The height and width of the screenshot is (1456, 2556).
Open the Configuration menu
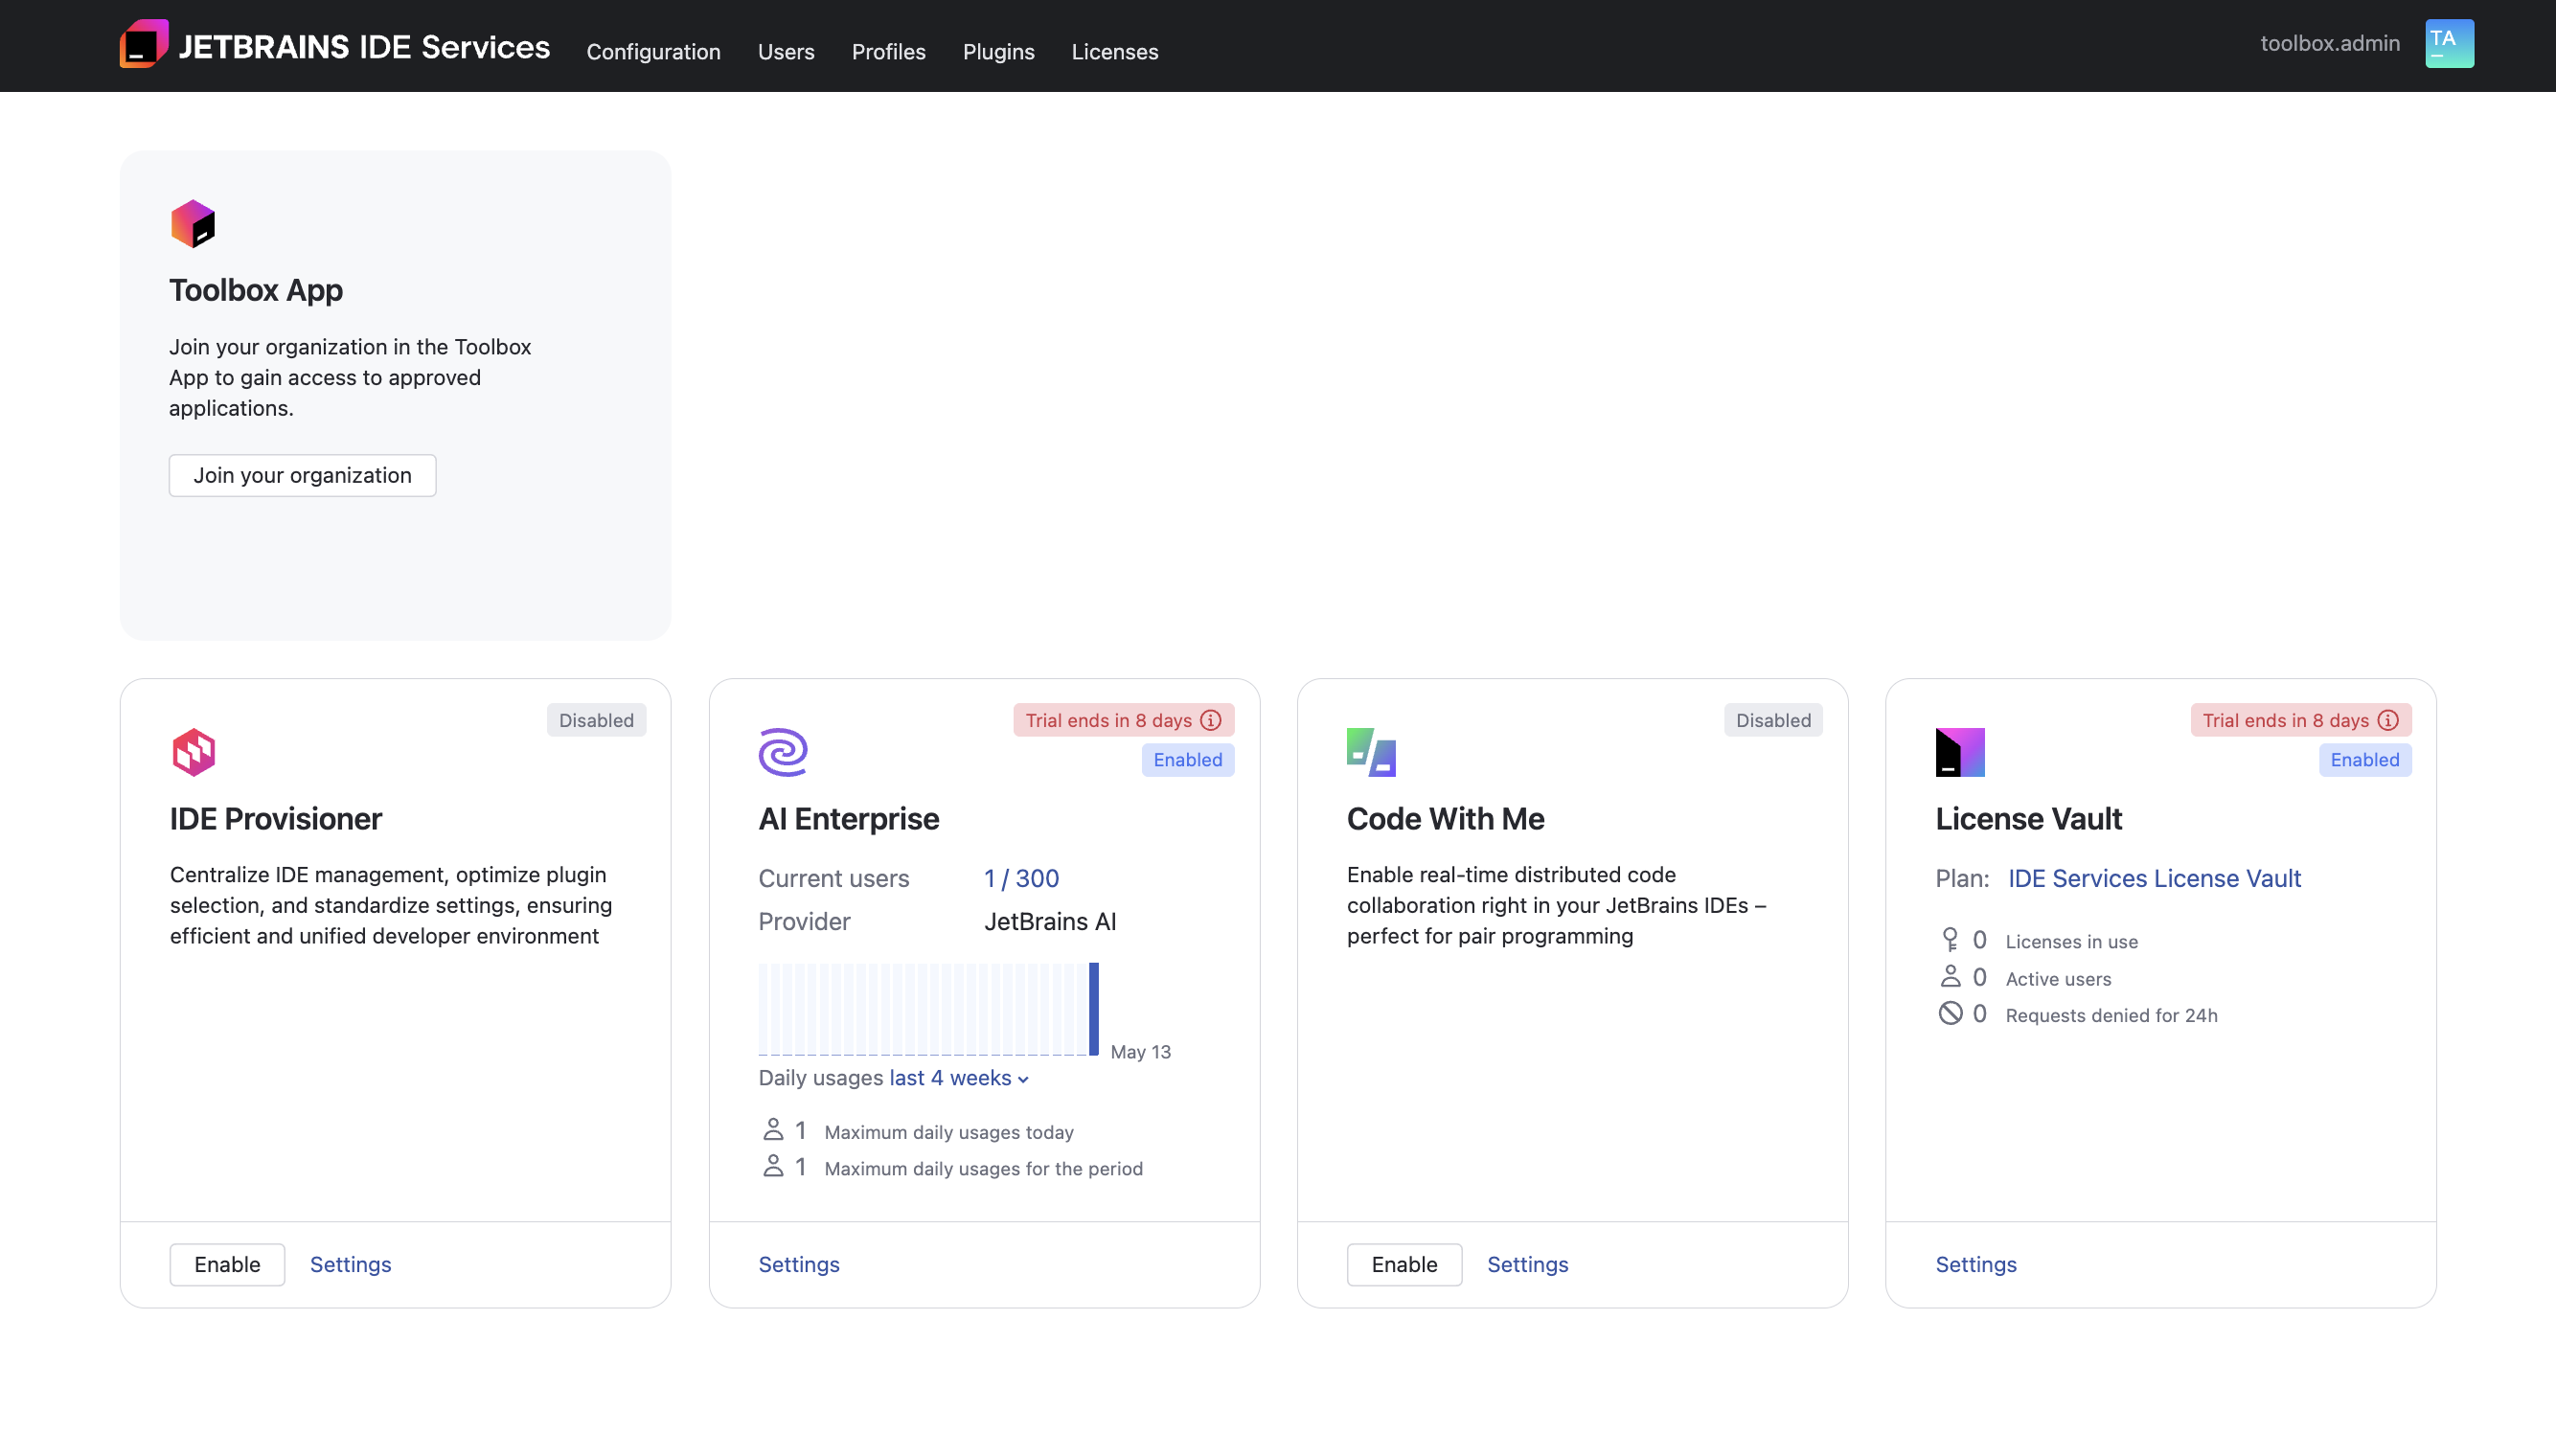[653, 52]
